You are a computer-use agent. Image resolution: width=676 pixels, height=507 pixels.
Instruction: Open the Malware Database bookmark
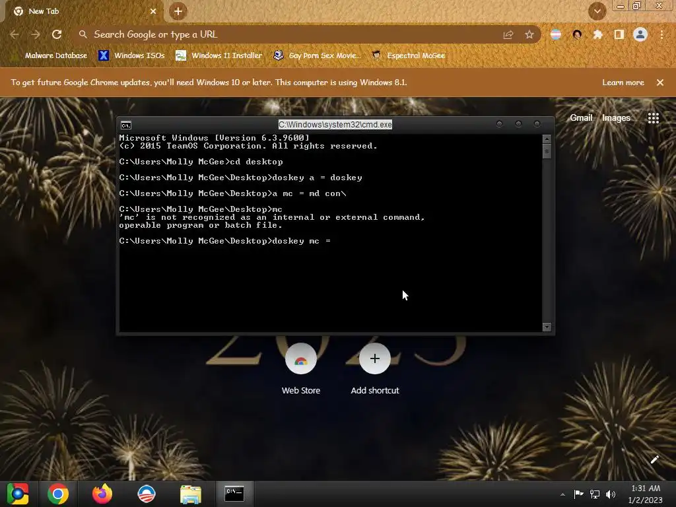click(x=50, y=55)
